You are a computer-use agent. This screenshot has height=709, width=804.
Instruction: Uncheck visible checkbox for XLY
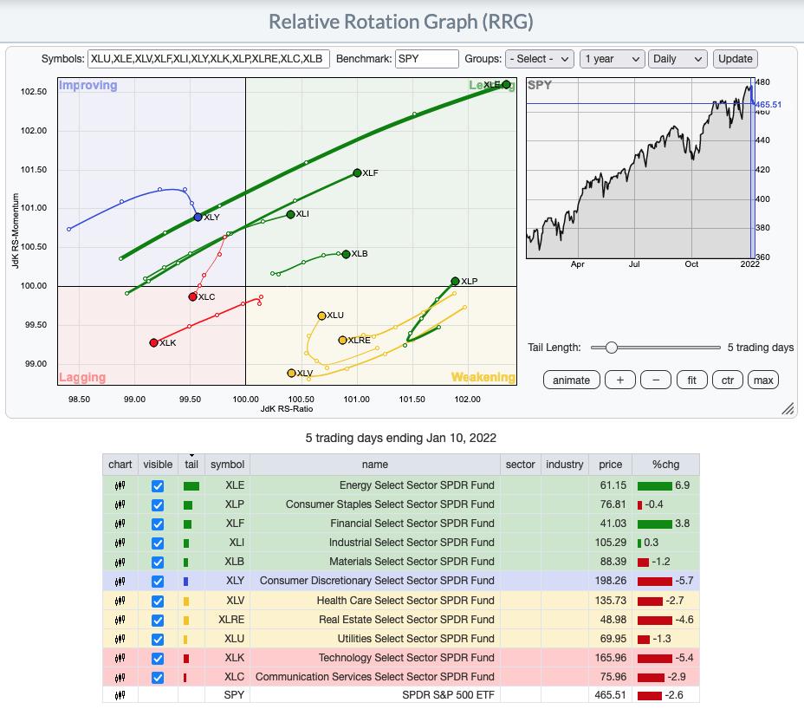(158, 582)
